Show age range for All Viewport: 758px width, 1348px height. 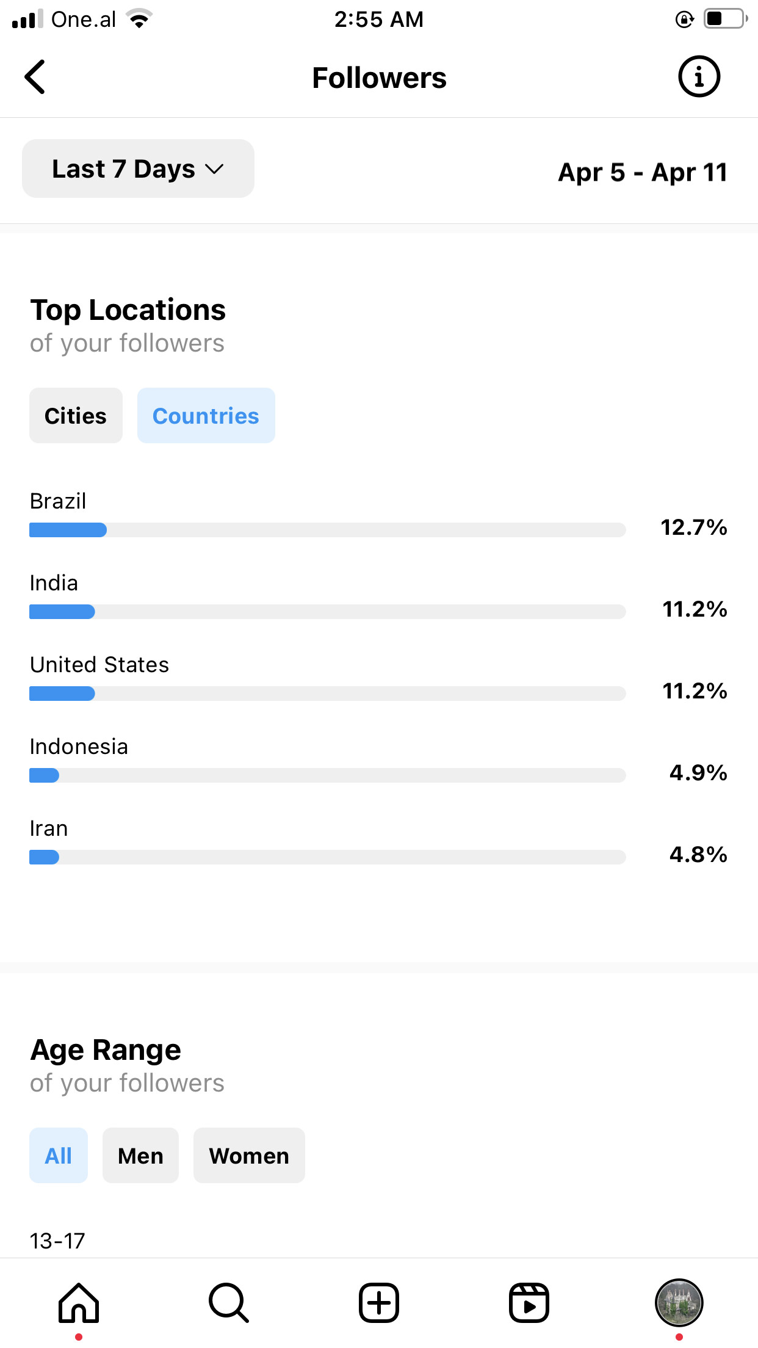[x=59, y=1156]
